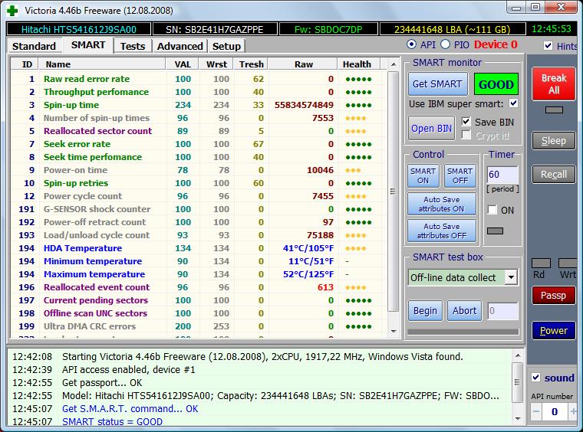The width and height of the screenshot is (583, 432).
Task: Click the Health column header
Action: [x=359, y=64]
